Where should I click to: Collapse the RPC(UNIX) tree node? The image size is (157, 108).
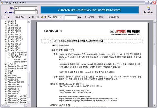(9, 57)
